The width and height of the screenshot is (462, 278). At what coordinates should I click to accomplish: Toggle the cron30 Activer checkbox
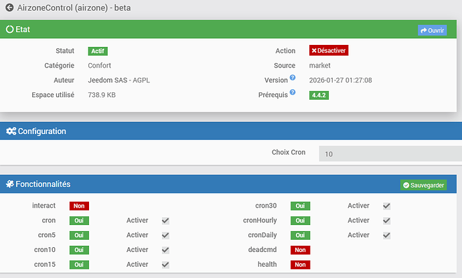386,206
